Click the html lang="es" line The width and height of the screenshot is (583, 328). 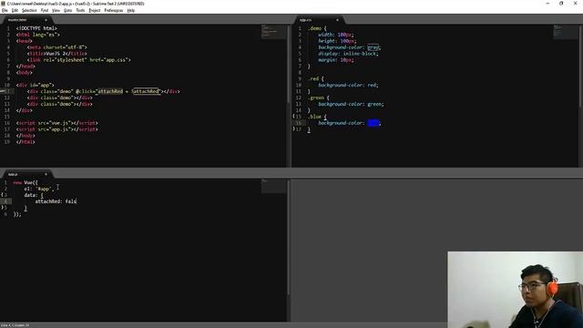[x=37, y=35]
